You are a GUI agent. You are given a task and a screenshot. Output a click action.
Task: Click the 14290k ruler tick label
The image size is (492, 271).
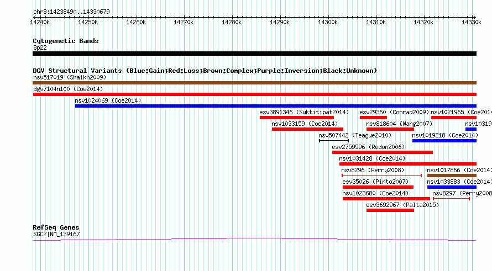(280, 22)
